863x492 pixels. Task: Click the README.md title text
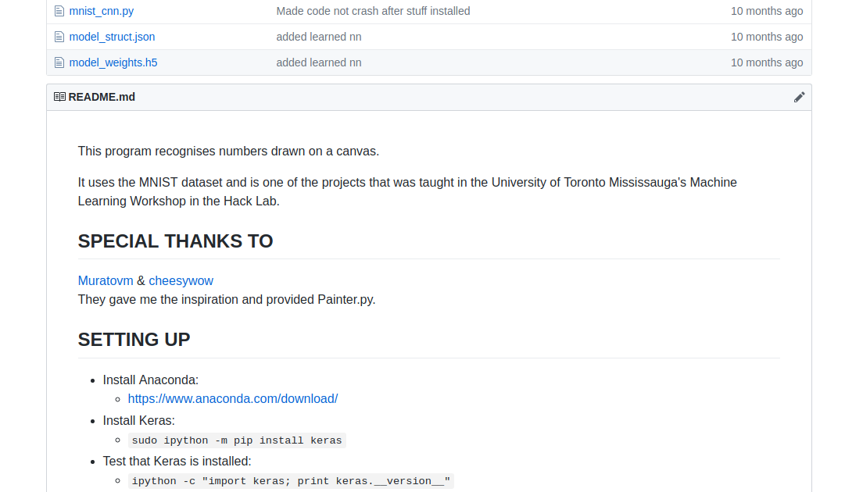point(102,97)
